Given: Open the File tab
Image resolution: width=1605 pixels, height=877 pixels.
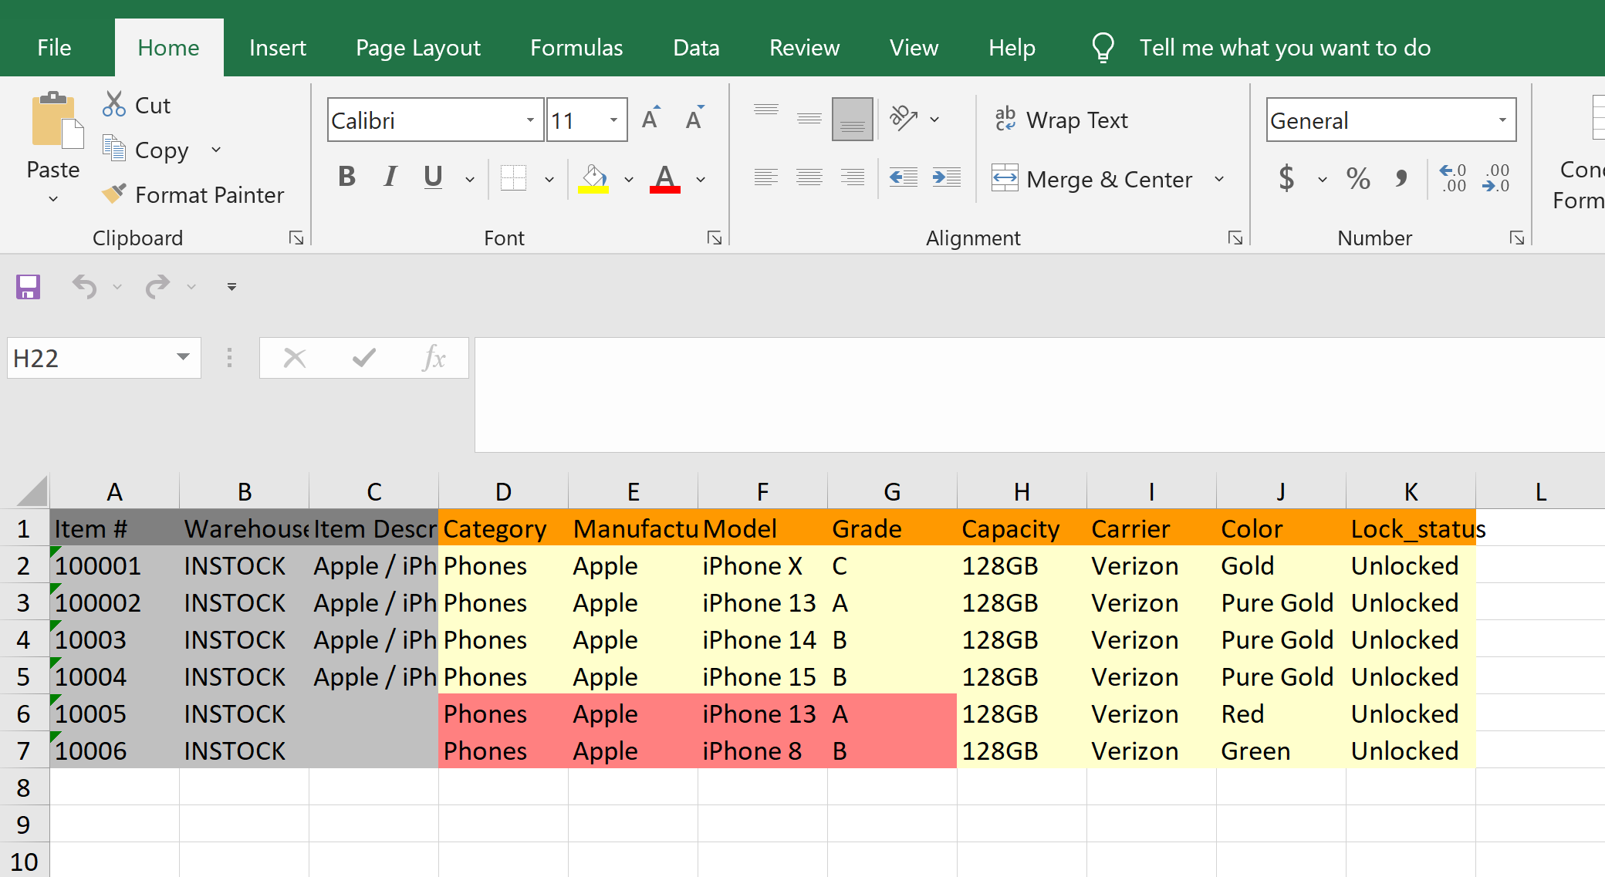Looking at the screenshot, I should point(54,48).
